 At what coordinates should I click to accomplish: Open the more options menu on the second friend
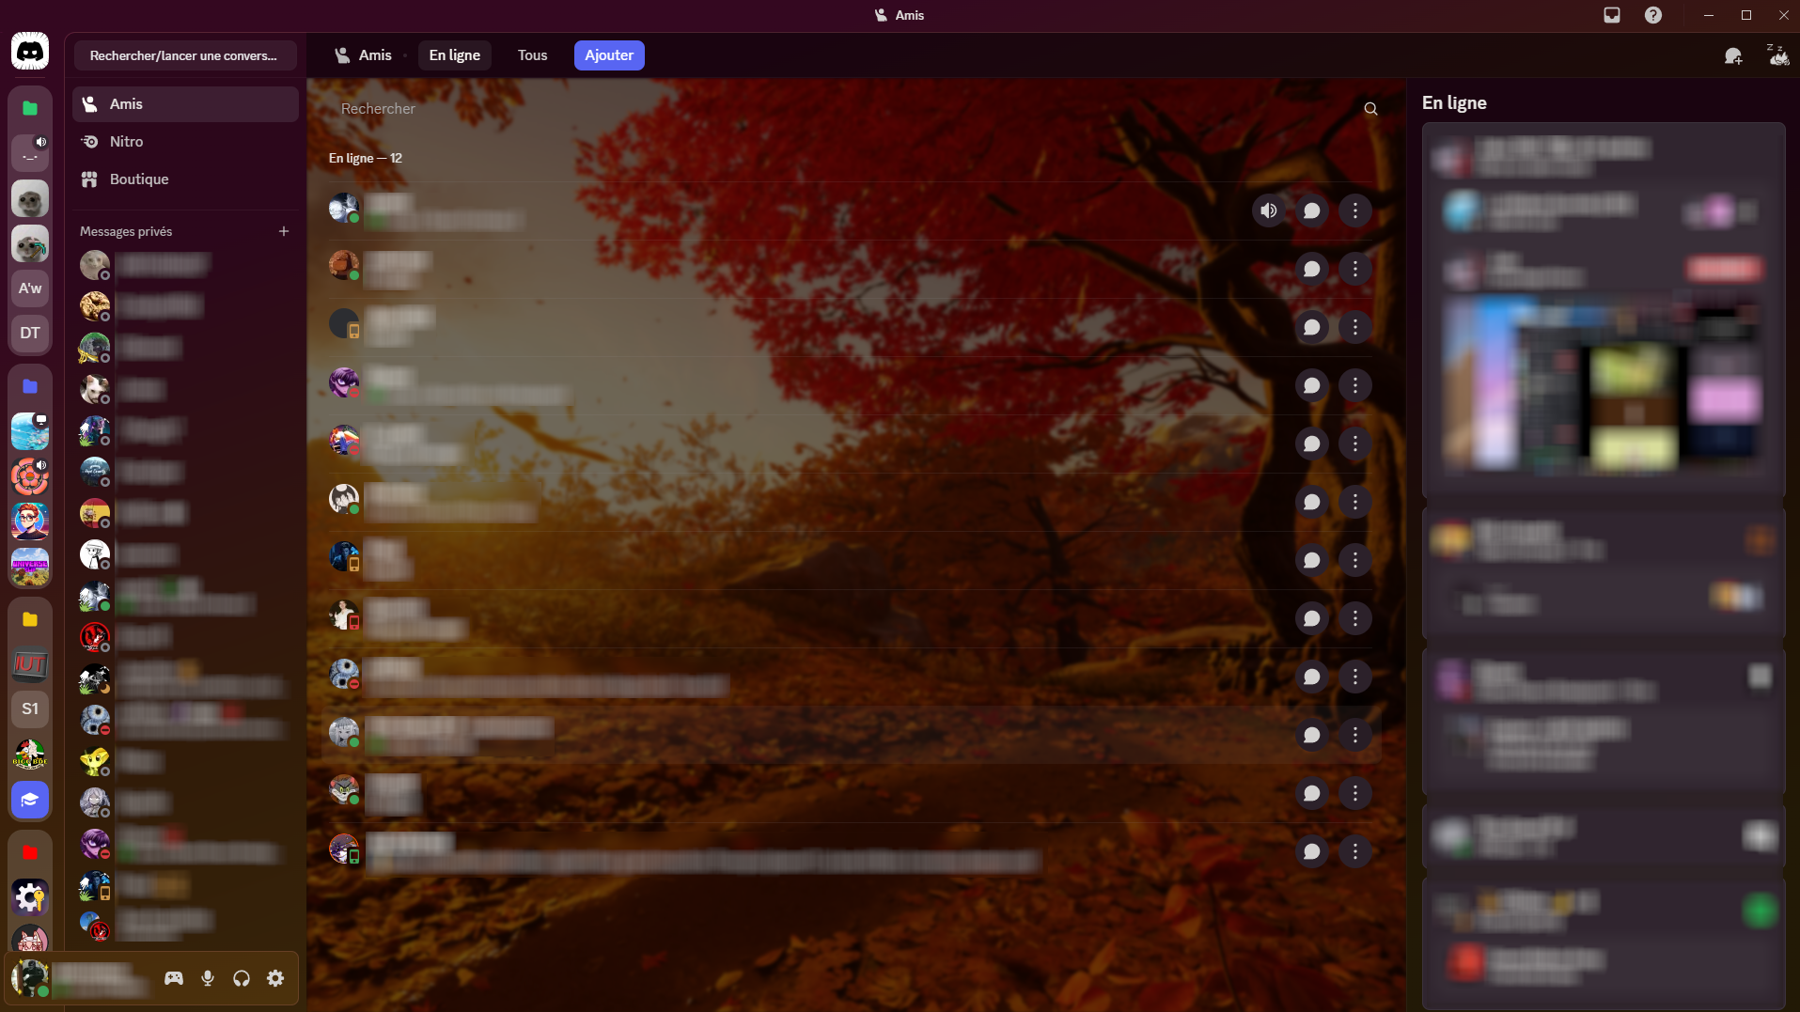1354,269
